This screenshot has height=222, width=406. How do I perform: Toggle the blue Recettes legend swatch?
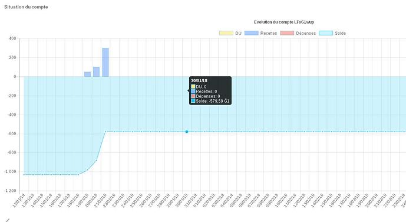(x=252, y=33)
